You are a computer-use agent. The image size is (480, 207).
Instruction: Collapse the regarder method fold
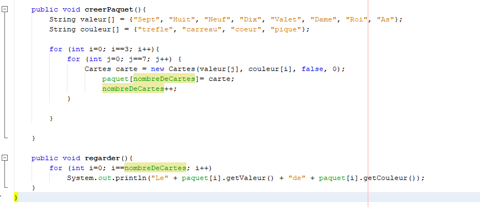pyautogui.click(x=4, y=158)
